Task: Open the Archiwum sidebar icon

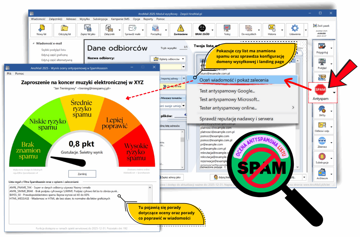Action: [322, 174]
